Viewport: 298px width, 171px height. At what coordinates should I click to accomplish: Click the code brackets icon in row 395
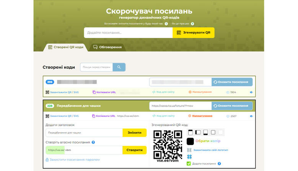point(154,92)
